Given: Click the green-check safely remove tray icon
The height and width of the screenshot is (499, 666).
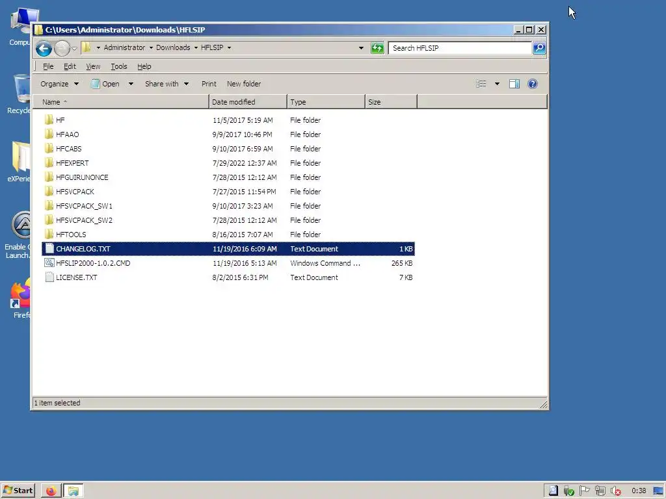Looking at the screenshot, I should 568,491.
